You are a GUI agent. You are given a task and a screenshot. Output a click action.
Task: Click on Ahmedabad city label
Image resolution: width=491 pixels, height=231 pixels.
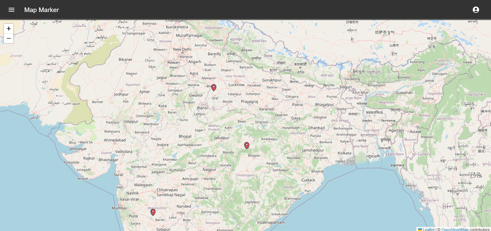[x=115, y=140]
